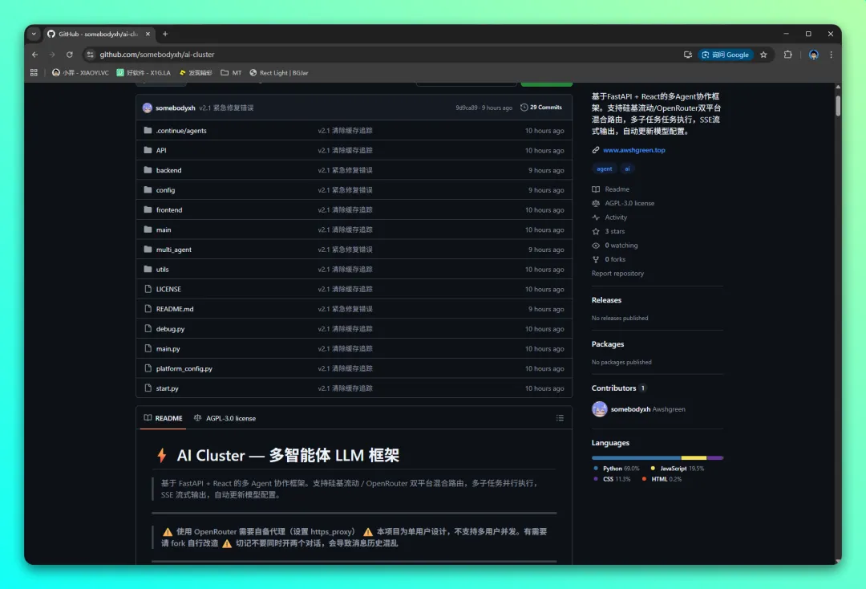This screenshot has height=589, width=866.
Task: Open the install/cast icon in address bar
Action: point(687,55)
